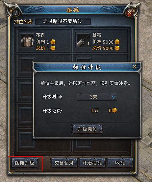The image size is (152, 182).
Task: Select the 布衣 armor item icon
Action: click(27, 40)
